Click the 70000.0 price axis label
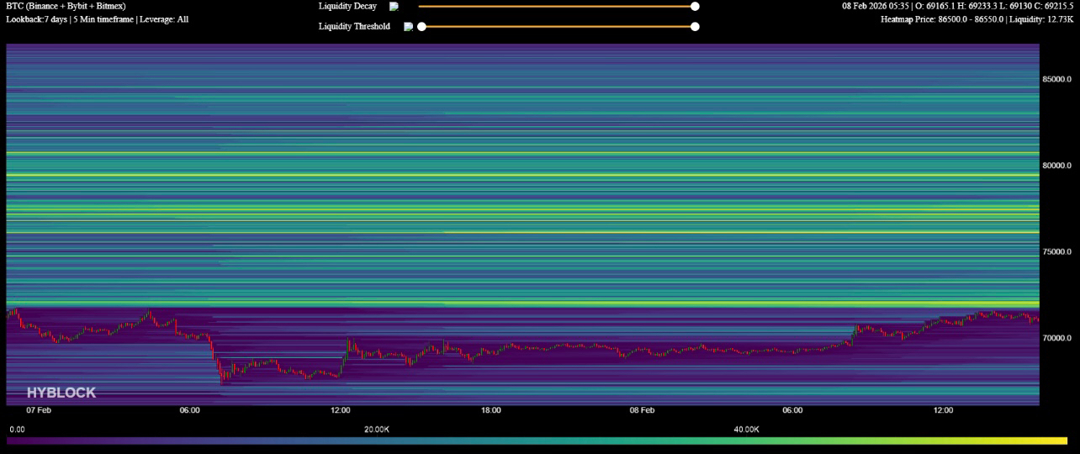 (x=1059, y=338)
